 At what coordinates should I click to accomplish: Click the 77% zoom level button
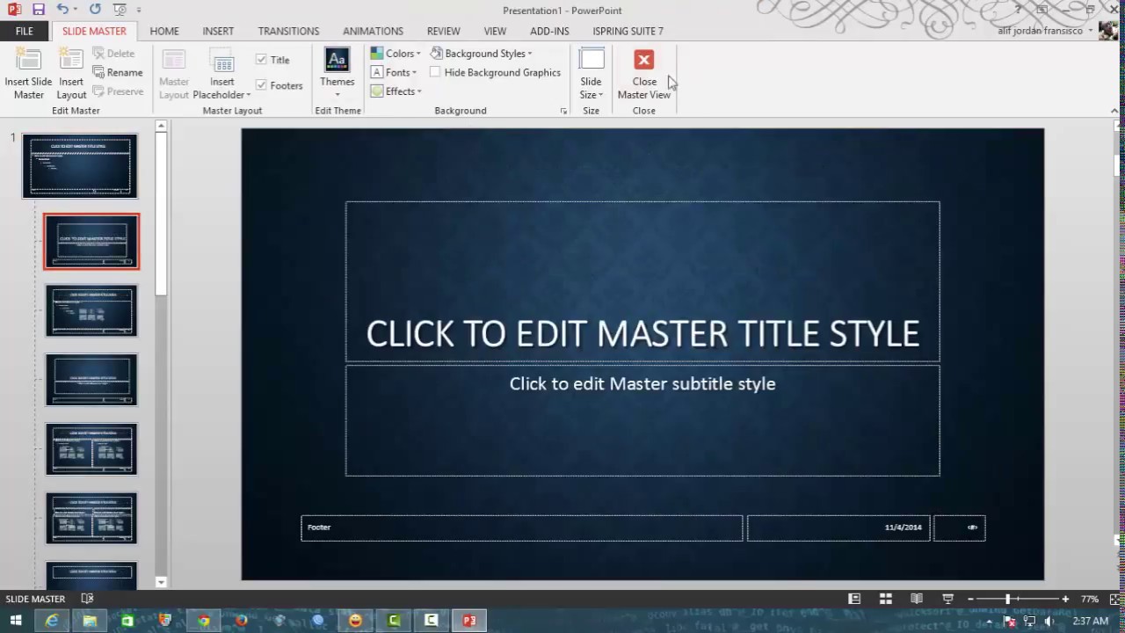(x=1090, y=599)
